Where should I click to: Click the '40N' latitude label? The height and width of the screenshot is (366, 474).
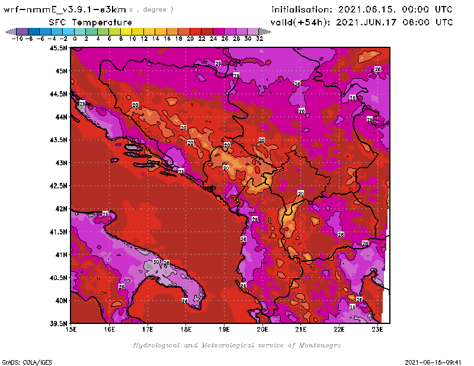tap(61, 301)
